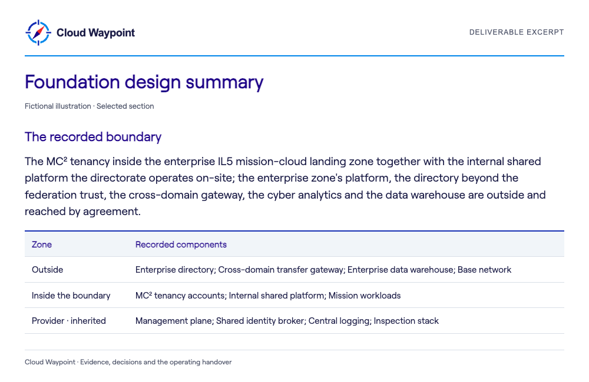Select the "The recorded boundary" heading

point(93,137)
